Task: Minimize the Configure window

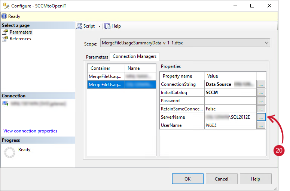Action: 235,6
